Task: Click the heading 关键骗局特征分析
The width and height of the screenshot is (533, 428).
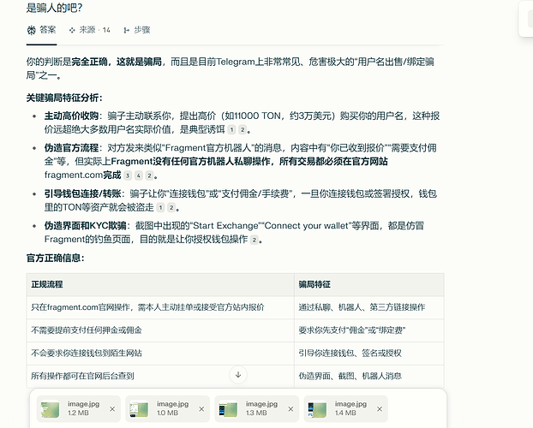Action: [64, 98]
